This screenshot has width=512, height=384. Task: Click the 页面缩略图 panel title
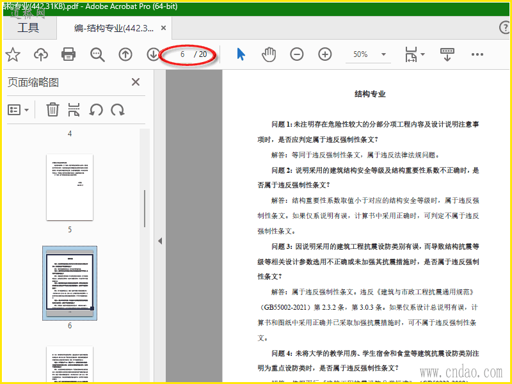coord(33,83)
